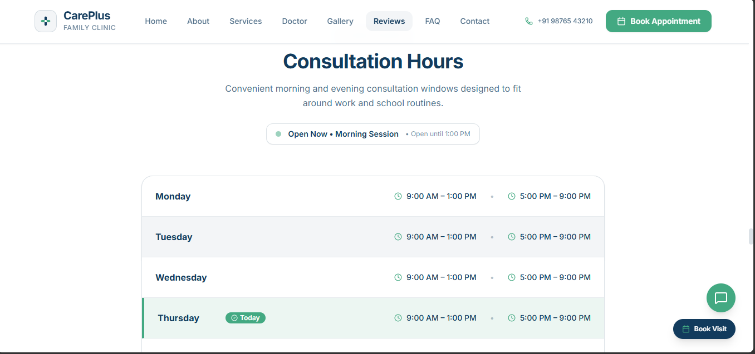Click Monday's 9:00 AM – 1:00 PM time

point(442,196)
